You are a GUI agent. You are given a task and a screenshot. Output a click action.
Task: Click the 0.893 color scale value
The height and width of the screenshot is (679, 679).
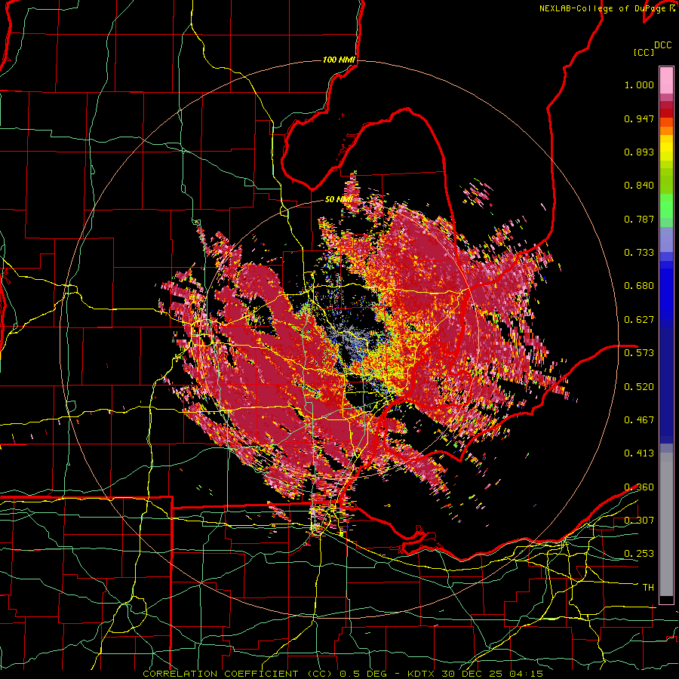(x=639, y=152)
